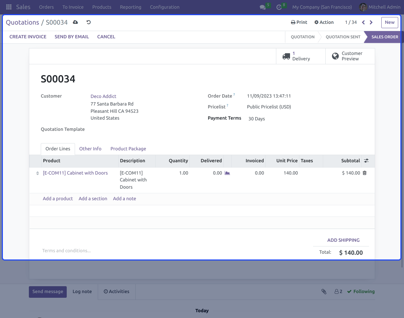Open the Print dropdown
This screenshot has width=404, height=318.
point(299,22)
